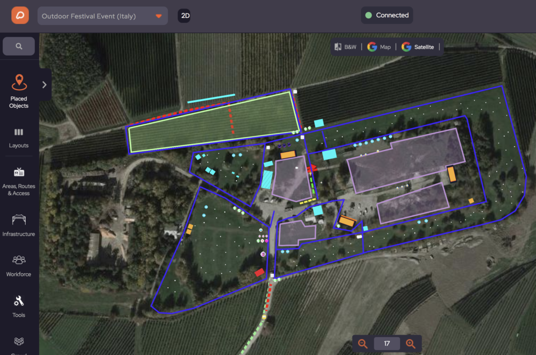The width and height of the screenshot is (536, 355).
Task: Open the Placed Objects panel
Action: click(19, 91)
